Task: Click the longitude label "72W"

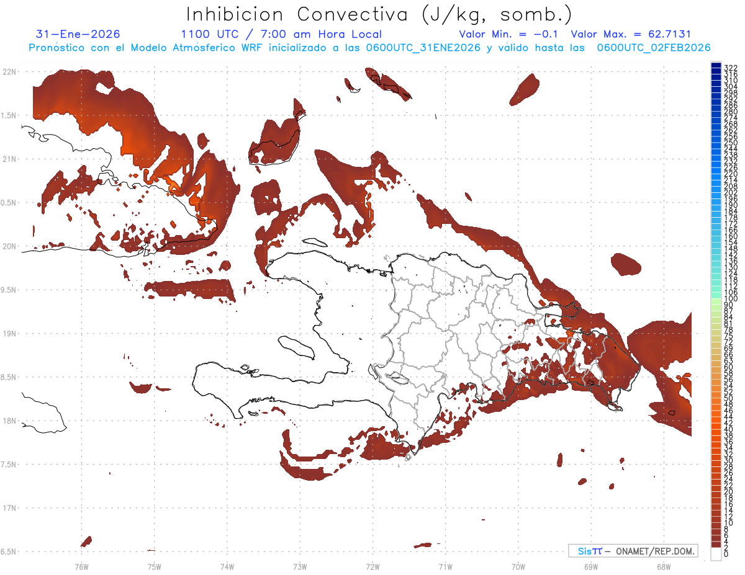Action: click(372, 566)
